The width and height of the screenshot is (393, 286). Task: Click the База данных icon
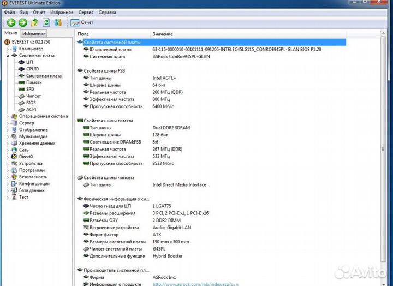click(15, 190)
